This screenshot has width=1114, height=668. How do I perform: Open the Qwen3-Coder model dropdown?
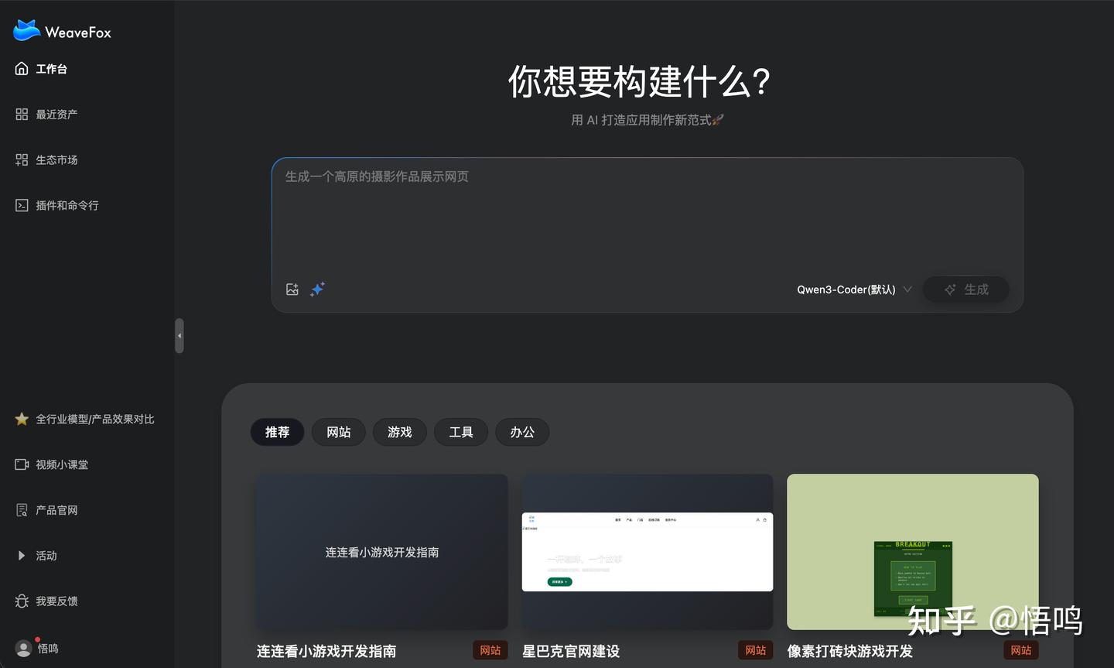coord(853,289)
